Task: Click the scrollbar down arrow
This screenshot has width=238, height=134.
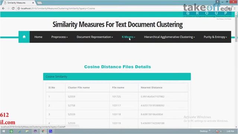Action: [236, 127]
